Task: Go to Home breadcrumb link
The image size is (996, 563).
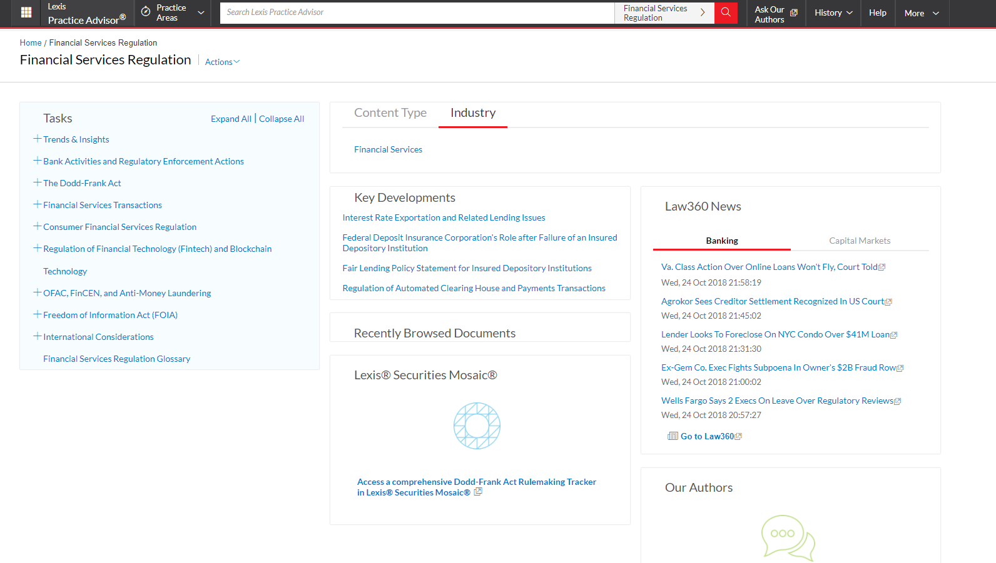Action: coord(31,42)
